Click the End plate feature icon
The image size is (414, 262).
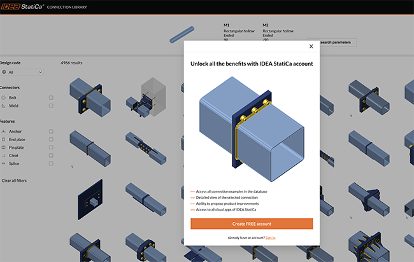coord(3,139)
